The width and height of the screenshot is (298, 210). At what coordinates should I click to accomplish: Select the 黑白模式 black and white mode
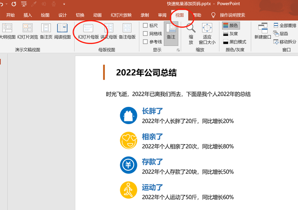235,42
